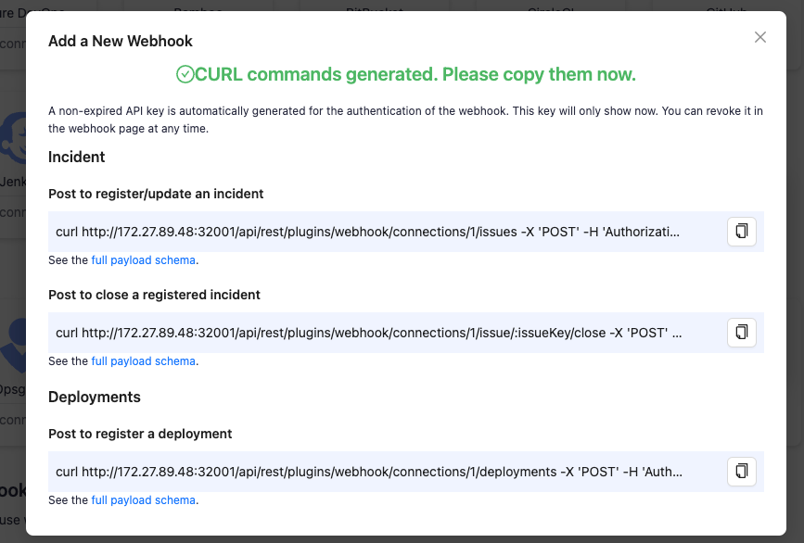The width and height of the screenshot is (804, 543).
Task: Open full payload schema for closing an incident
Action: (x=143, y=361)
